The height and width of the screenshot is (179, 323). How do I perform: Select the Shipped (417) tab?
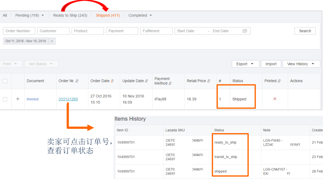pos(108,15)
